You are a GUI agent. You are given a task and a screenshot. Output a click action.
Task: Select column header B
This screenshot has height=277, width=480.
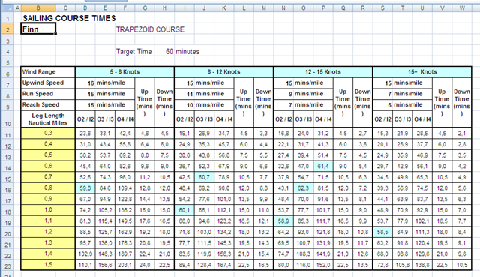38,8
